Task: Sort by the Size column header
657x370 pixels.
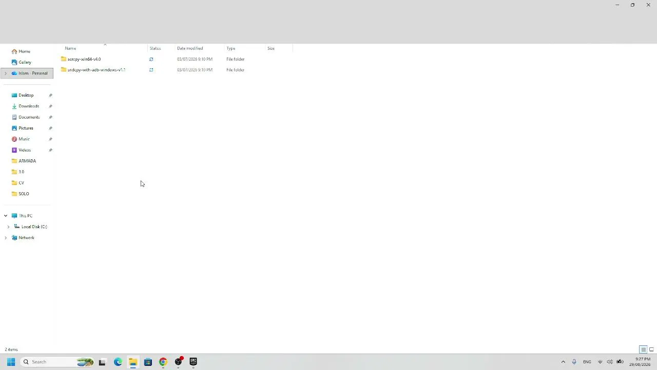Action: [271, 48]
